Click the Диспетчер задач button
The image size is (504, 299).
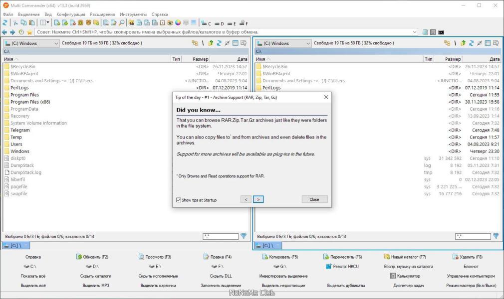(409, 285)
